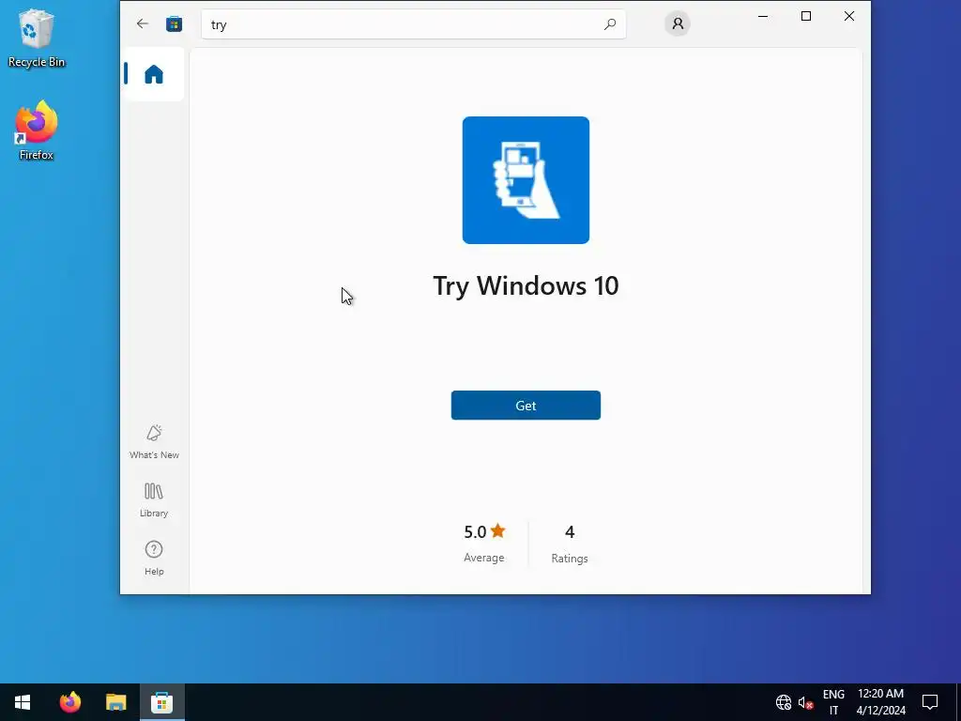Click the Try Windows 10 app icon
This screenshot has height=721, width=961.
coord(526,180)
